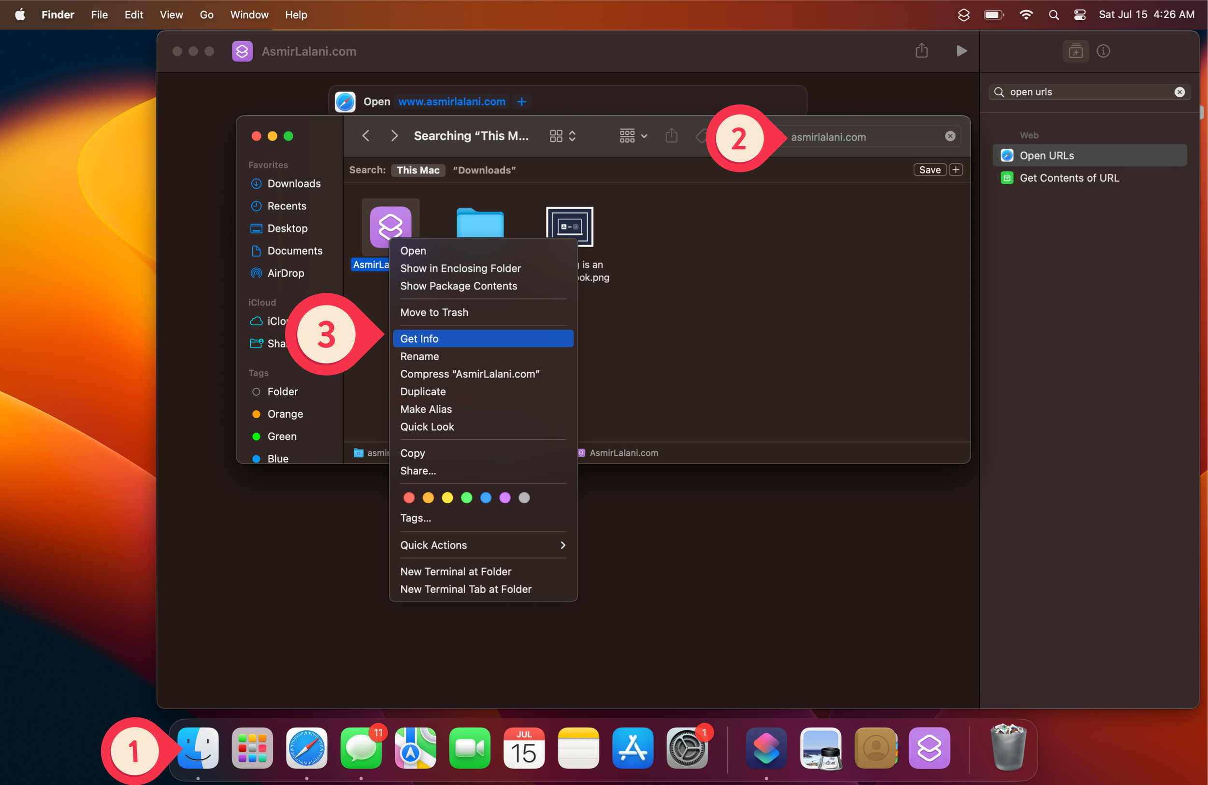The image size is (1208, 785).
Task: Open the icon view switcher dropdown
Action: pyautogui.click(x=562, y=135)
